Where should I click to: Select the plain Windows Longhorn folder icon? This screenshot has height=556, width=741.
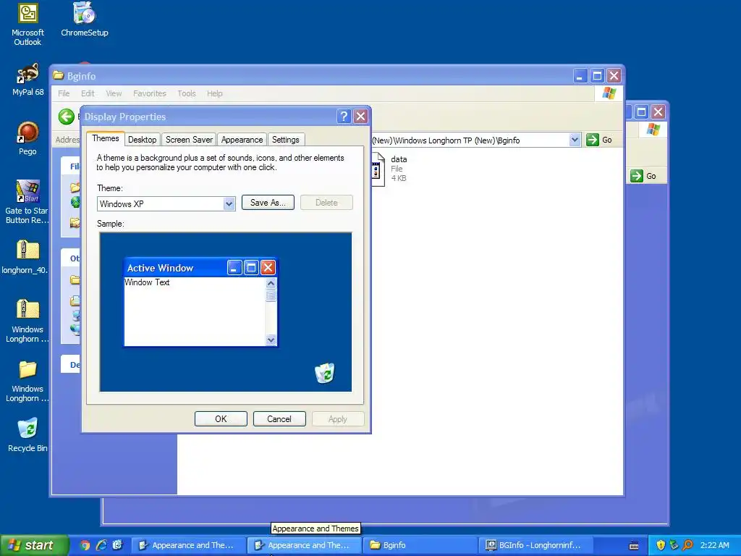tap(27, 381)
